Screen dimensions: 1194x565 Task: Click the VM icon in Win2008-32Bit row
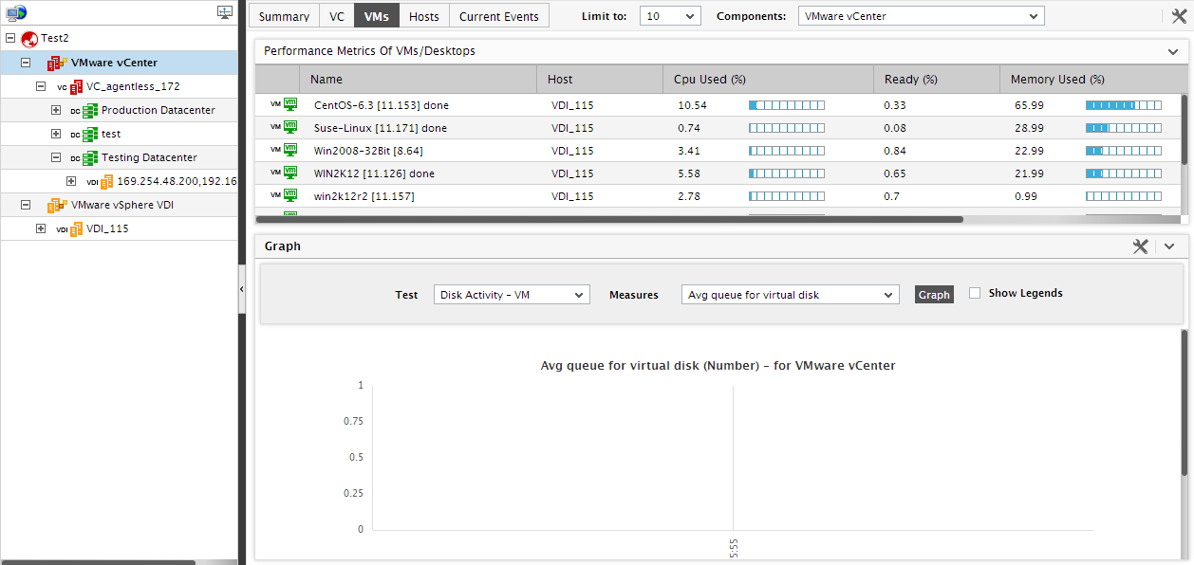pyautogui.click(x=291, y=150)
